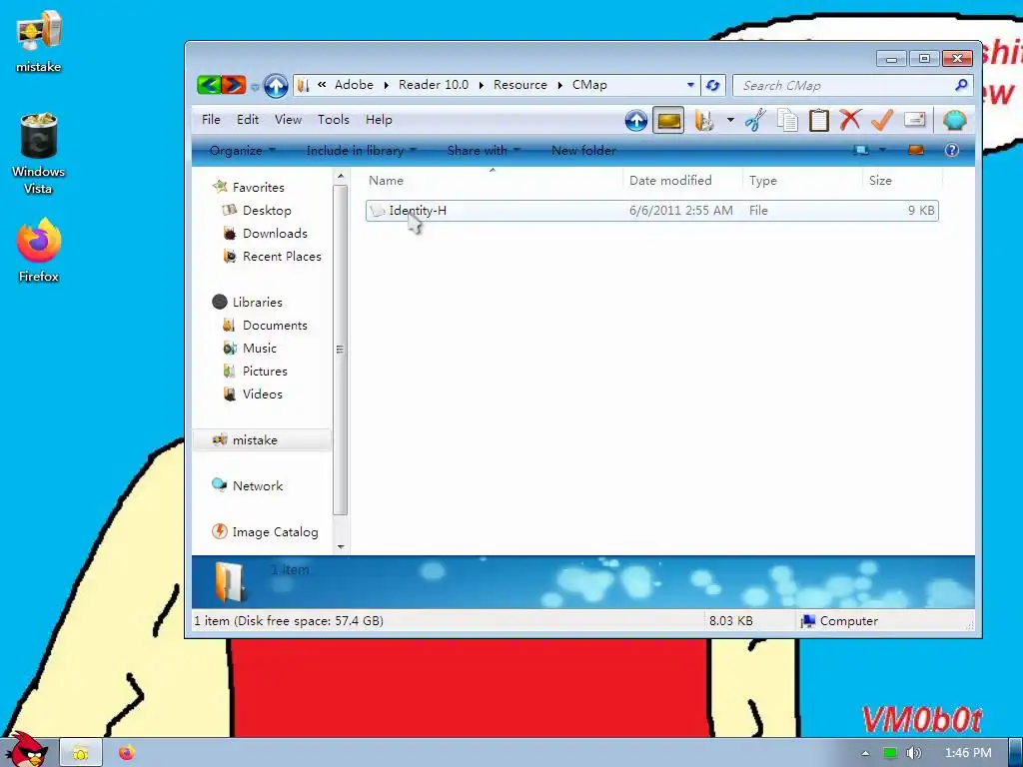1023x767 pixels.
Task: Sort by the Size column header
Action: [902, 181]
